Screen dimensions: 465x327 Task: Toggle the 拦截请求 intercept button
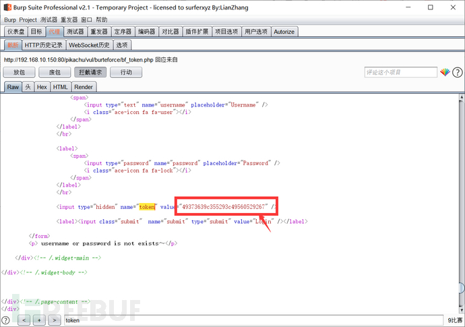(90, 72)
